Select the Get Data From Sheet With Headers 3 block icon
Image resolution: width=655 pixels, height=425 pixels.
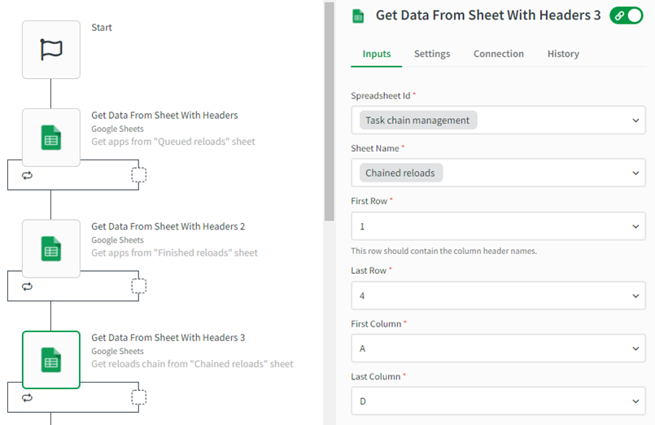[51, 360]
